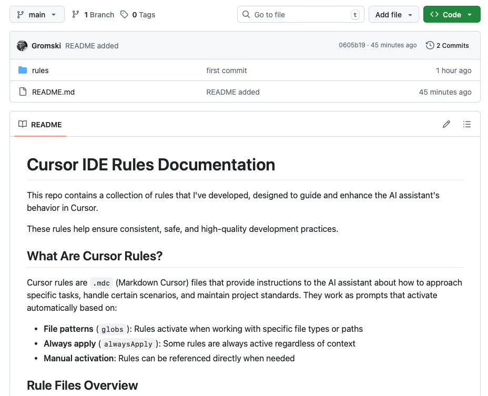The image size is (488, 396).
Task: Open the 'first commit' message for rules
Action: pyautogui.click(x=226, y=70)
